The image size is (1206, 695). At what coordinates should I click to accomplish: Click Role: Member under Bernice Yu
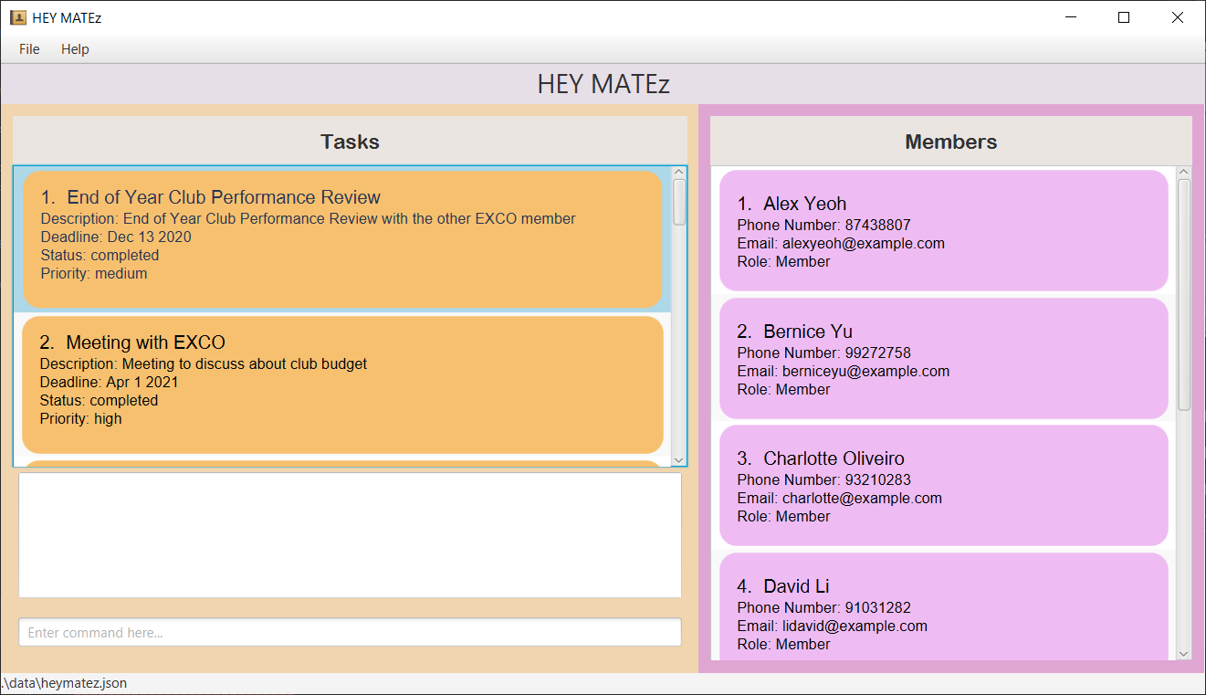pyautogui.click(x=783, y=389)
